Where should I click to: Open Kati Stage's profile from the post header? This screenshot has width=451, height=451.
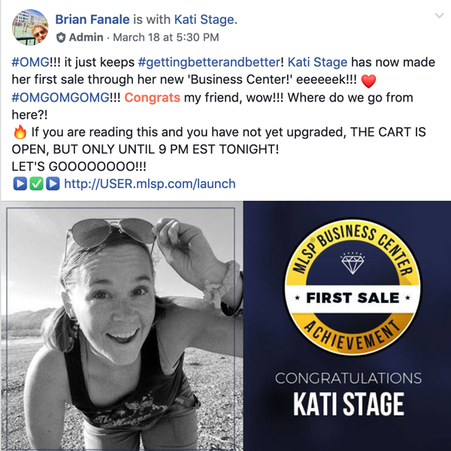[204, 20]
